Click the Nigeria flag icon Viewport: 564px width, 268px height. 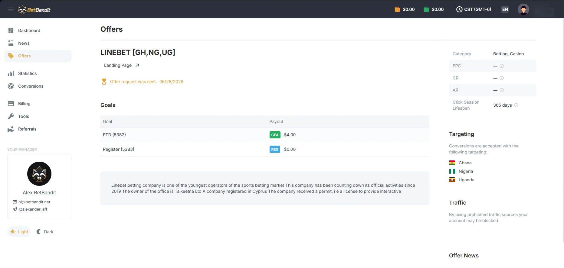click(452, 171)
